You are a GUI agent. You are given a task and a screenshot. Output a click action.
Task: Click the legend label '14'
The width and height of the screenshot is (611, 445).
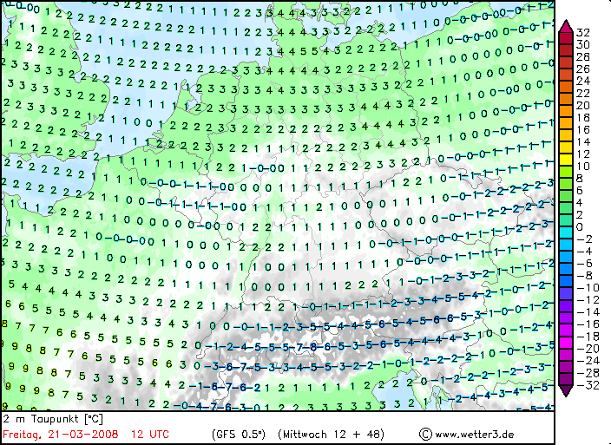click(583, 141)
